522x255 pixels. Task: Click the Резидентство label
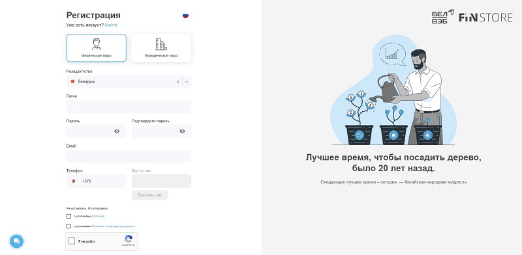79,71
